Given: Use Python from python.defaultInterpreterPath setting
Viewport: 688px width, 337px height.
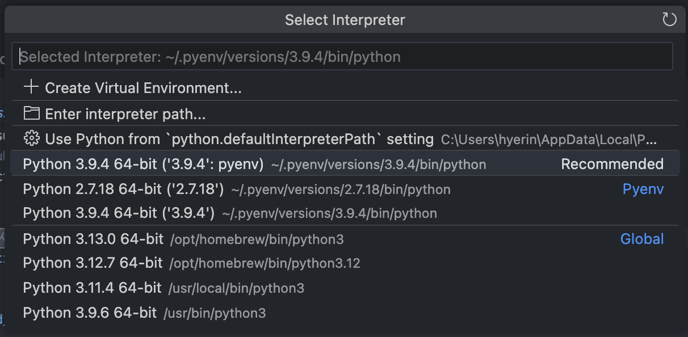Looking at the screenshot, I should pos(238,139).
